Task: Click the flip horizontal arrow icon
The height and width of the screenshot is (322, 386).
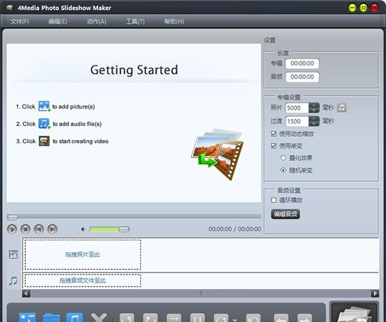Action: tap(174, 318)
